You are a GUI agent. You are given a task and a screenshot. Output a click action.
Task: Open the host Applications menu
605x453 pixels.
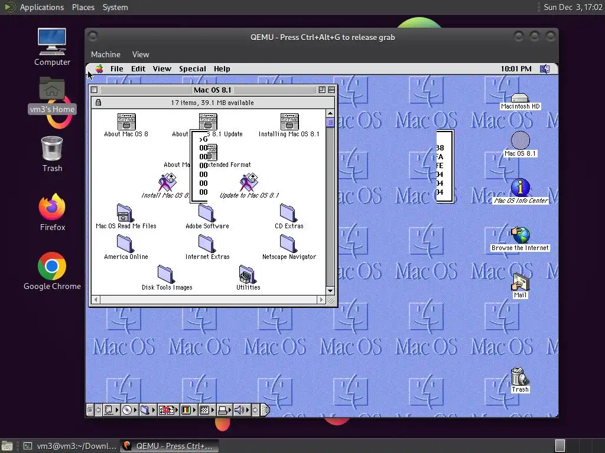(x=42, y=7)
